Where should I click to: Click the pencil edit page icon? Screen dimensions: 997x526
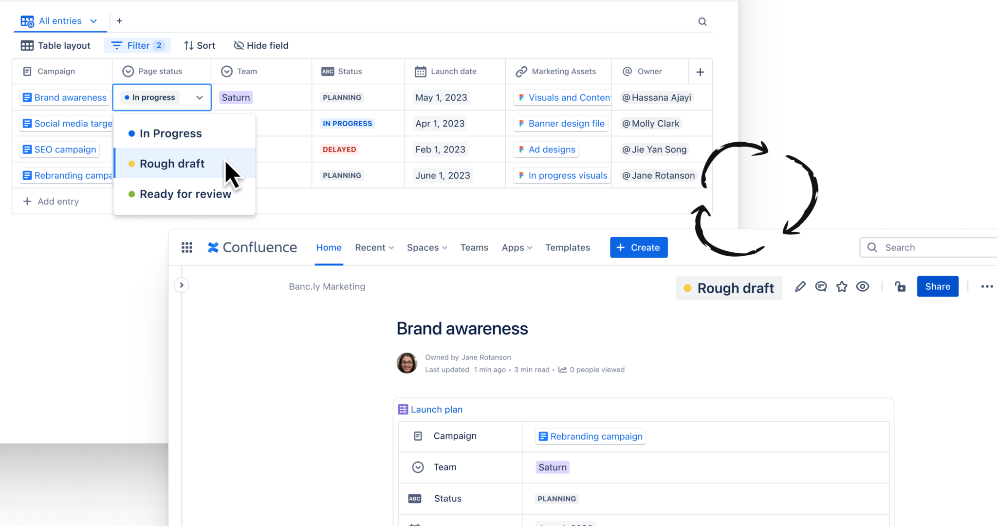click(800, 287)
